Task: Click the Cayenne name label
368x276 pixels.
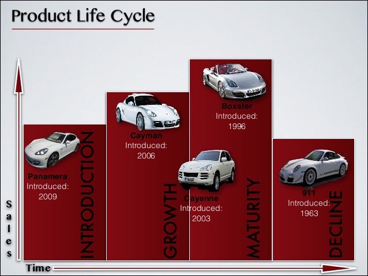Action: [201, 198]
